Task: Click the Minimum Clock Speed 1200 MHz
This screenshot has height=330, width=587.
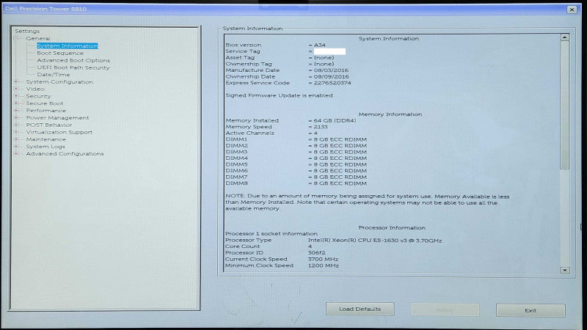Action: point(324,265)
